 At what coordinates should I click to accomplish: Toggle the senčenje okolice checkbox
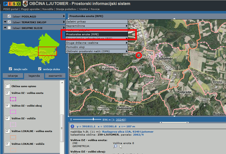40,69
